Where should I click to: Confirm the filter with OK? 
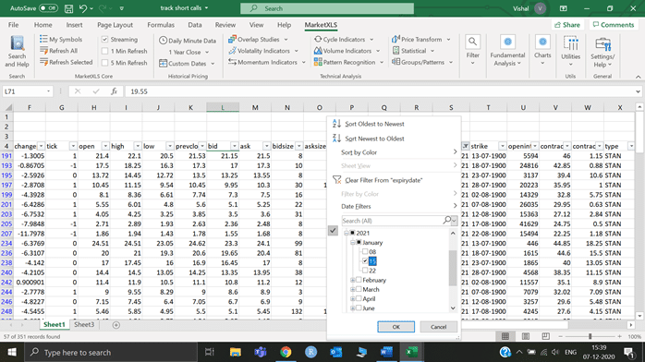396,327
